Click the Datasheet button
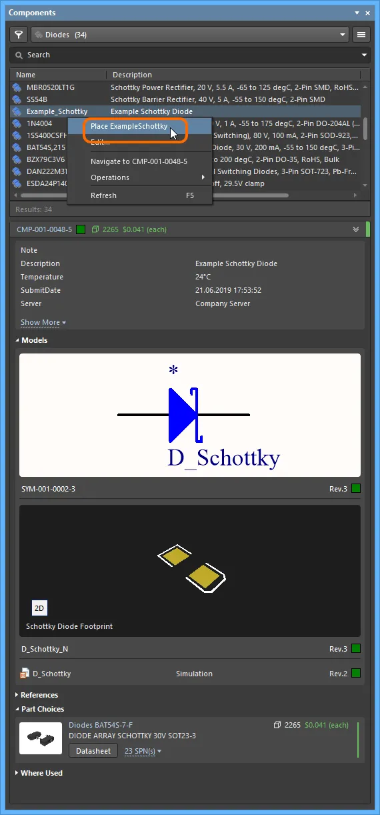Image resolution: width=380 pixels, height=815 pixels. pyautogui.click(x=93, y=751)
